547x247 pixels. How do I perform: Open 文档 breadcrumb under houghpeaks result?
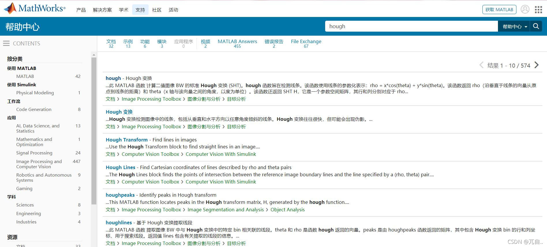(x=110, y=210)
